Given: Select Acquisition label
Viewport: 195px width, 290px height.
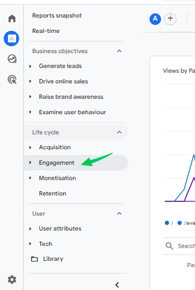Looking at the screenshot, I should coord(55,147).
